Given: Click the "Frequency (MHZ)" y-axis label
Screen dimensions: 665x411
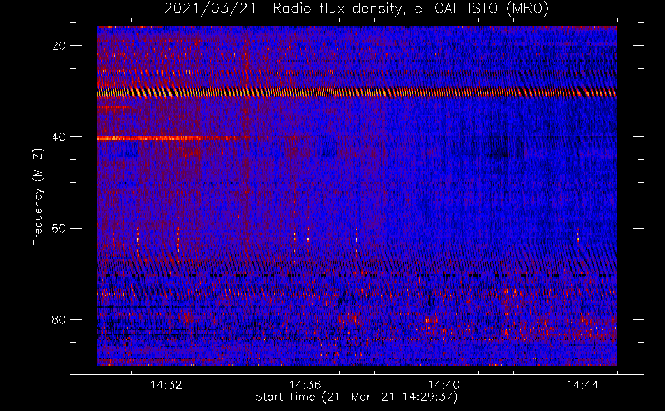Looking at the screenshot, I should click(x=38, y=197).
